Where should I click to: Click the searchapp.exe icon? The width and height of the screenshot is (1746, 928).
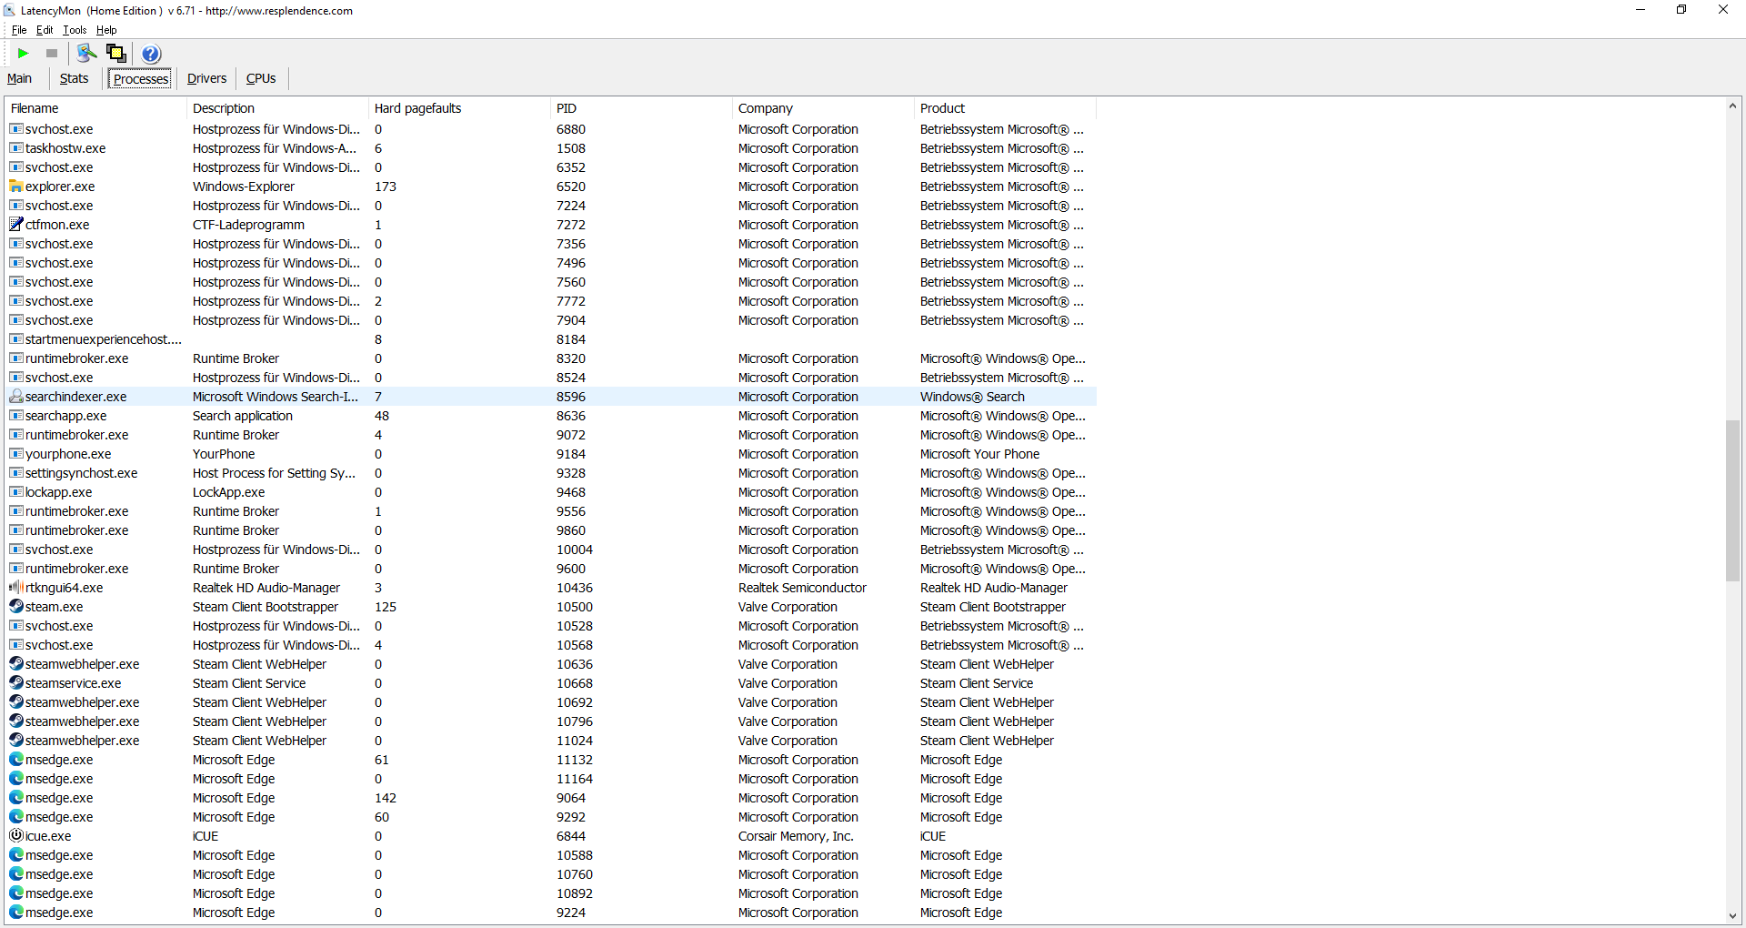click(x=16, y=416)
